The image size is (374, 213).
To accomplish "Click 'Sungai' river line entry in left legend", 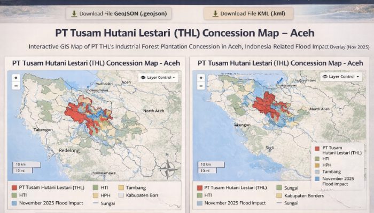I will (104, 203).
